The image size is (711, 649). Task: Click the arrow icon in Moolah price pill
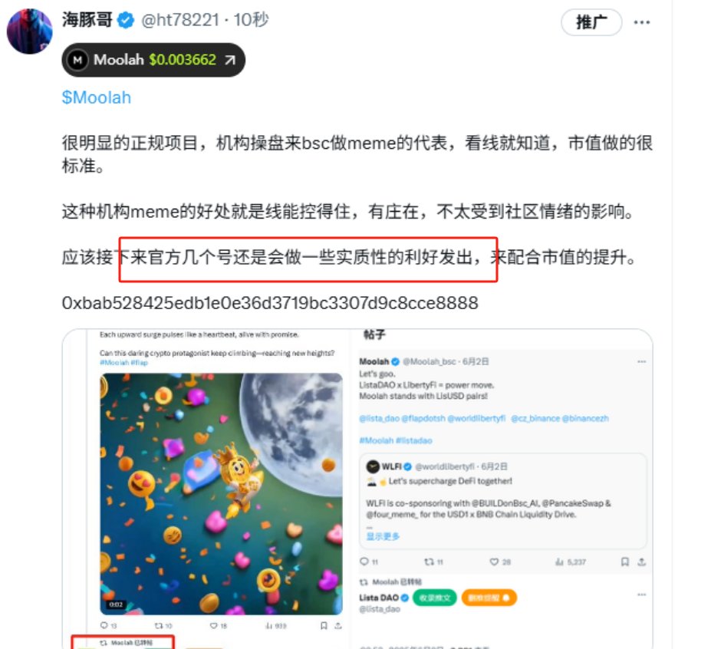click(230, 60)
